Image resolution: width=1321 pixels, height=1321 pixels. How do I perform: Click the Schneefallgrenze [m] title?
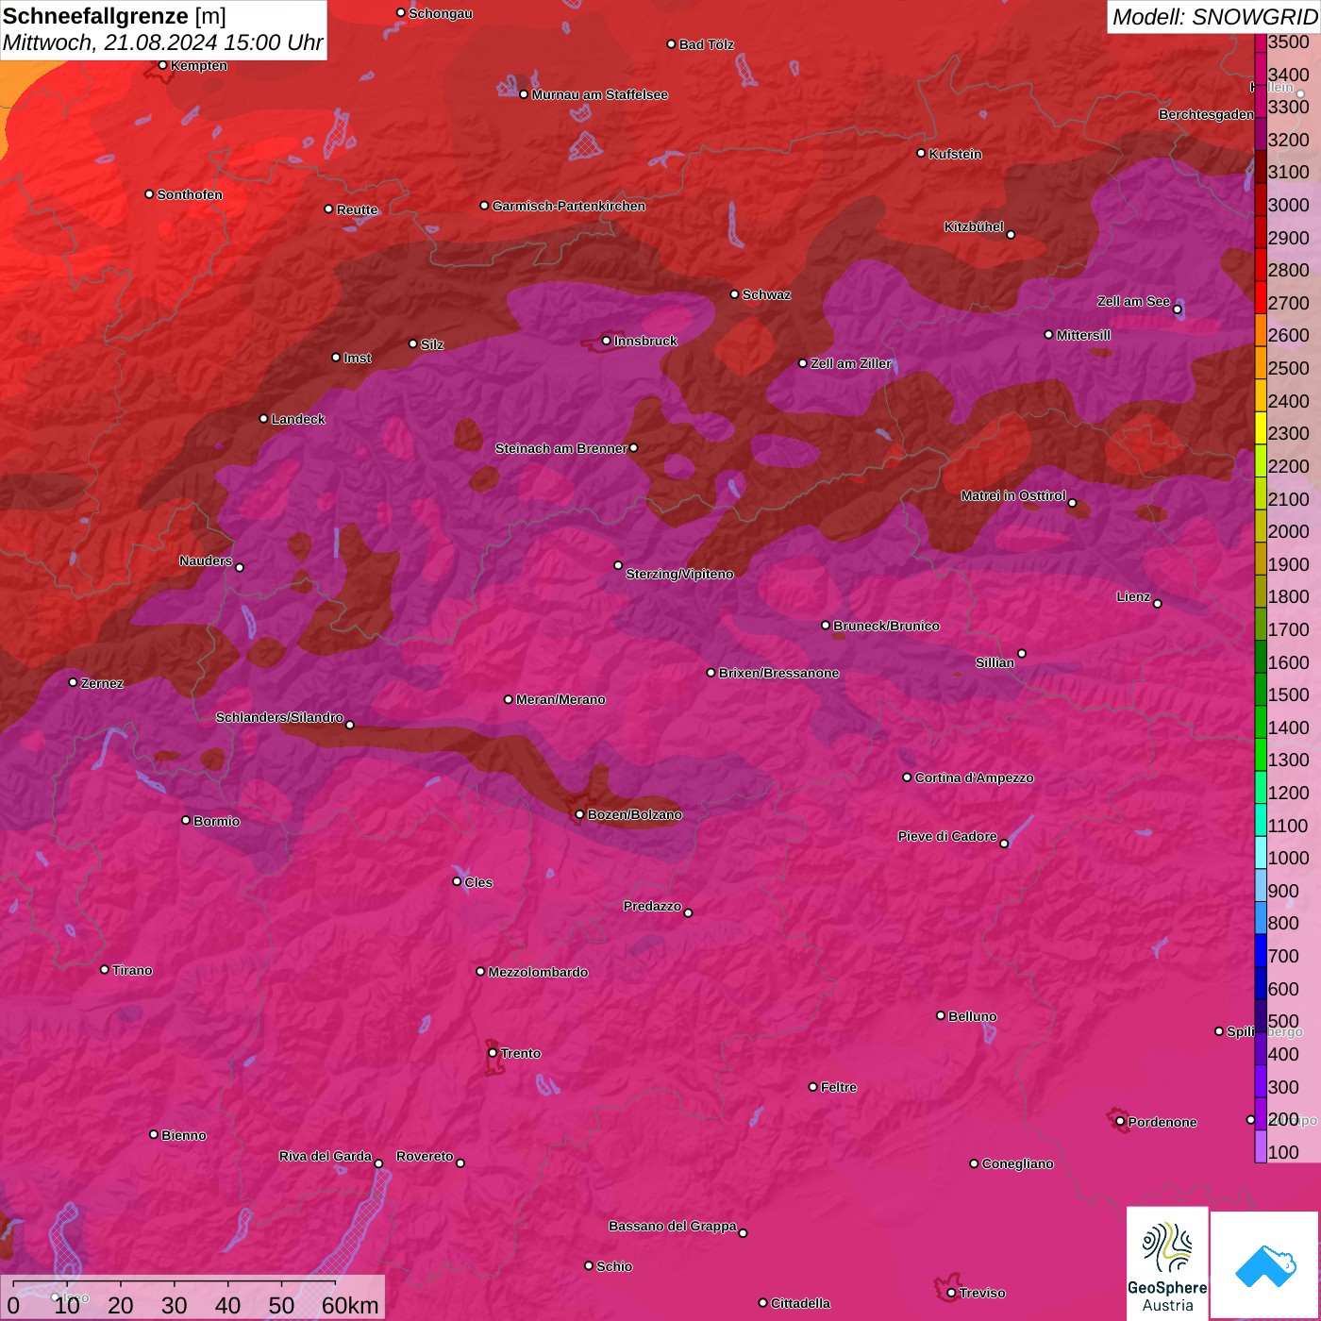[115, 16]
